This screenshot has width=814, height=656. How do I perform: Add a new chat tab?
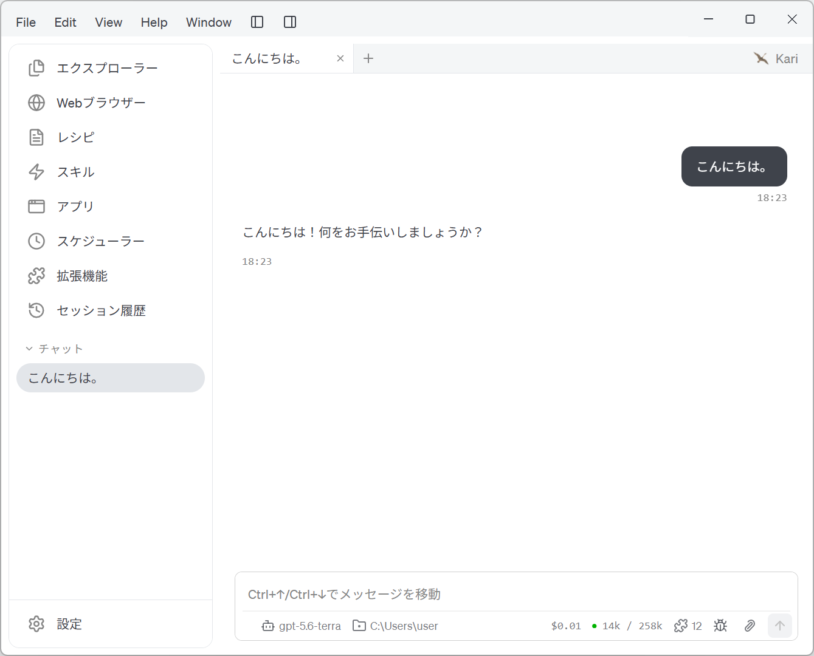(368, 58)
